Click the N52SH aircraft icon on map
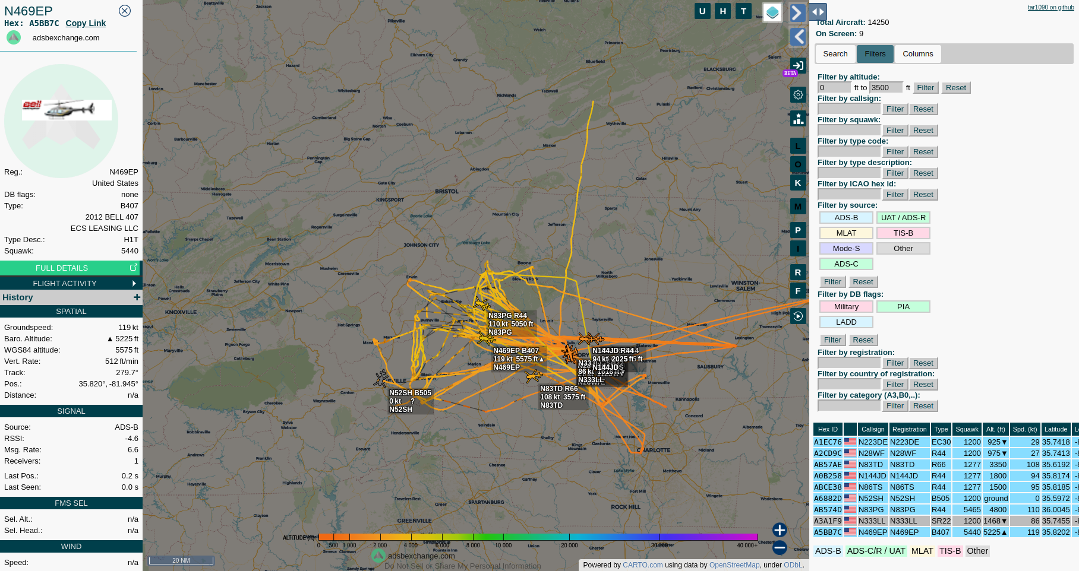This screenshot has width=1079, height=571. (x=381, y=378)
